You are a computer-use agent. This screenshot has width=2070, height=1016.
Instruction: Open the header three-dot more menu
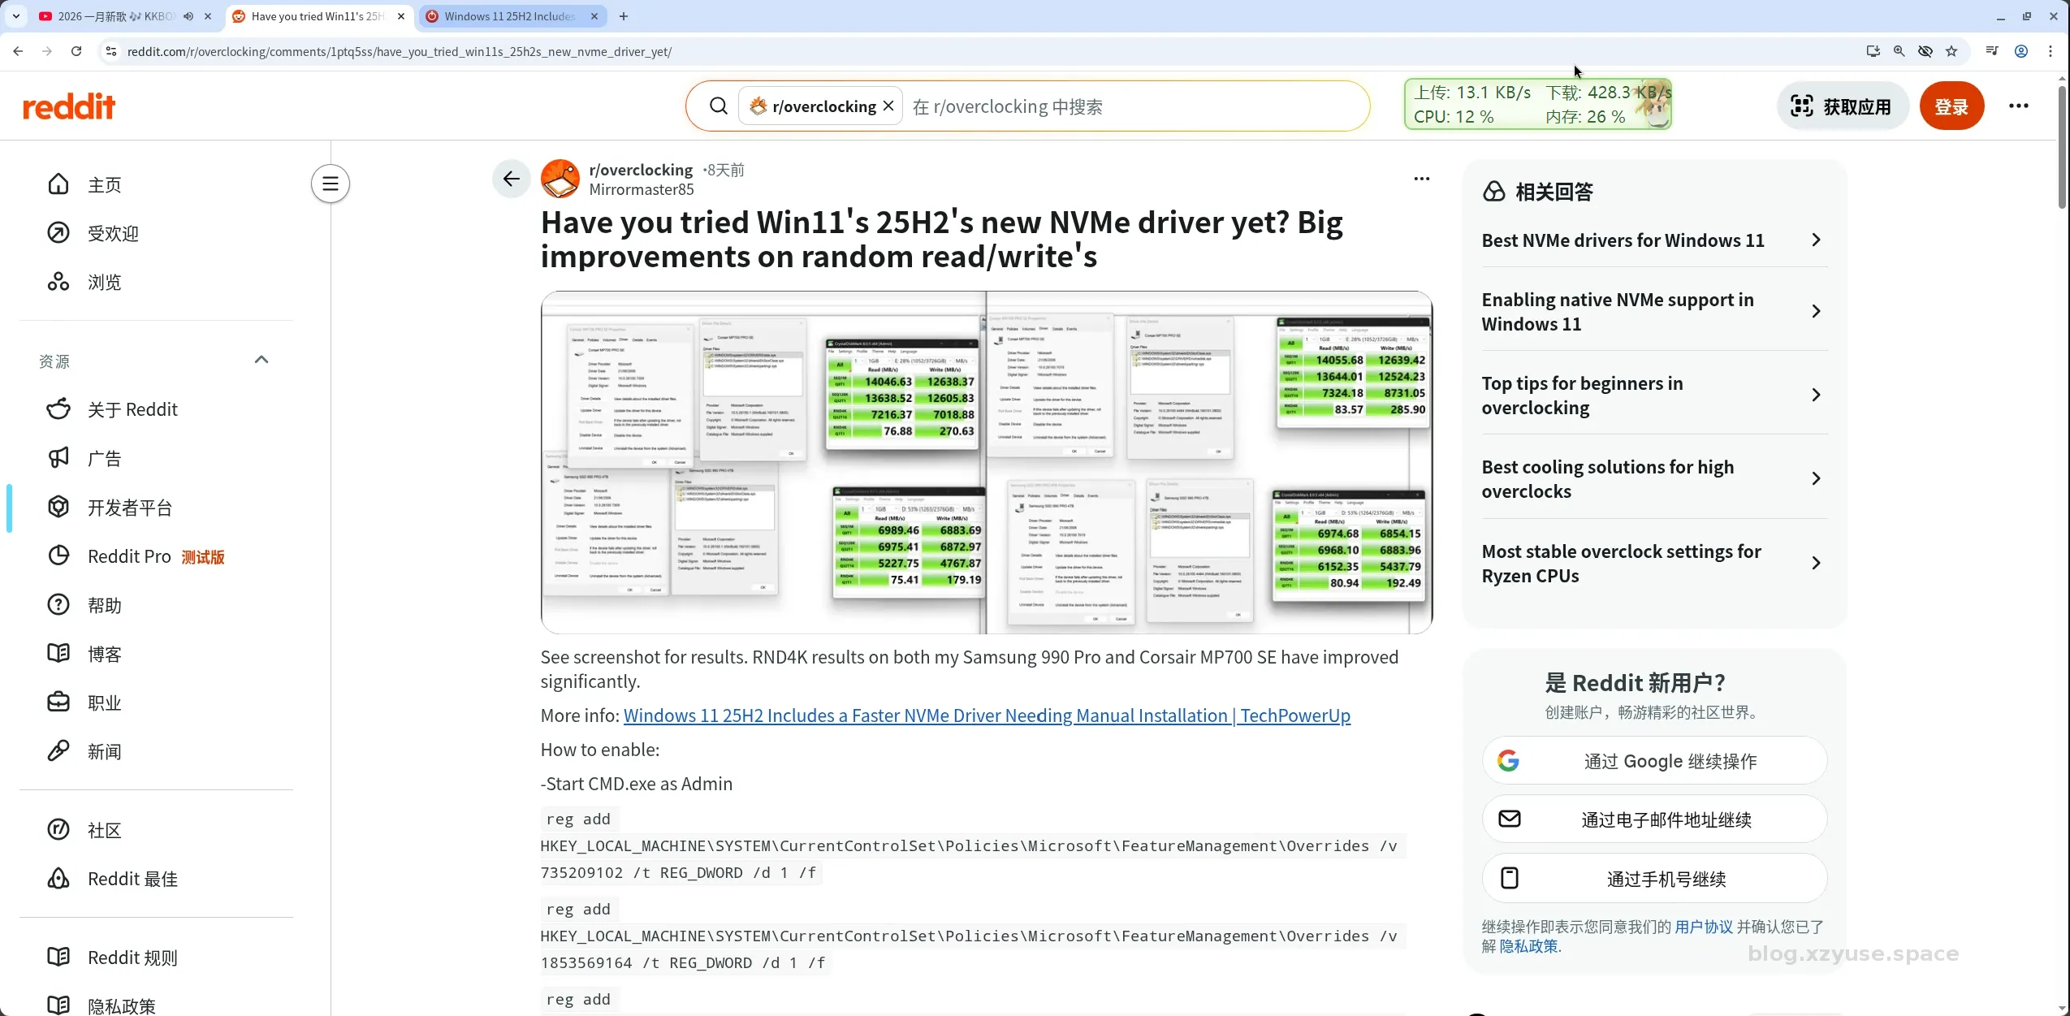tap(2018, 106)
